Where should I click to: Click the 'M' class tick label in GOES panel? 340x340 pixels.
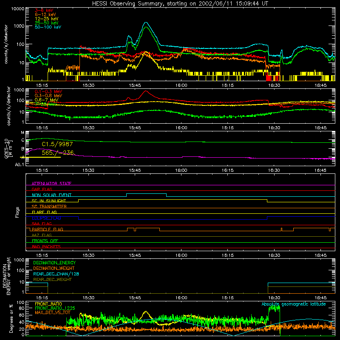[x=23, y=133]
